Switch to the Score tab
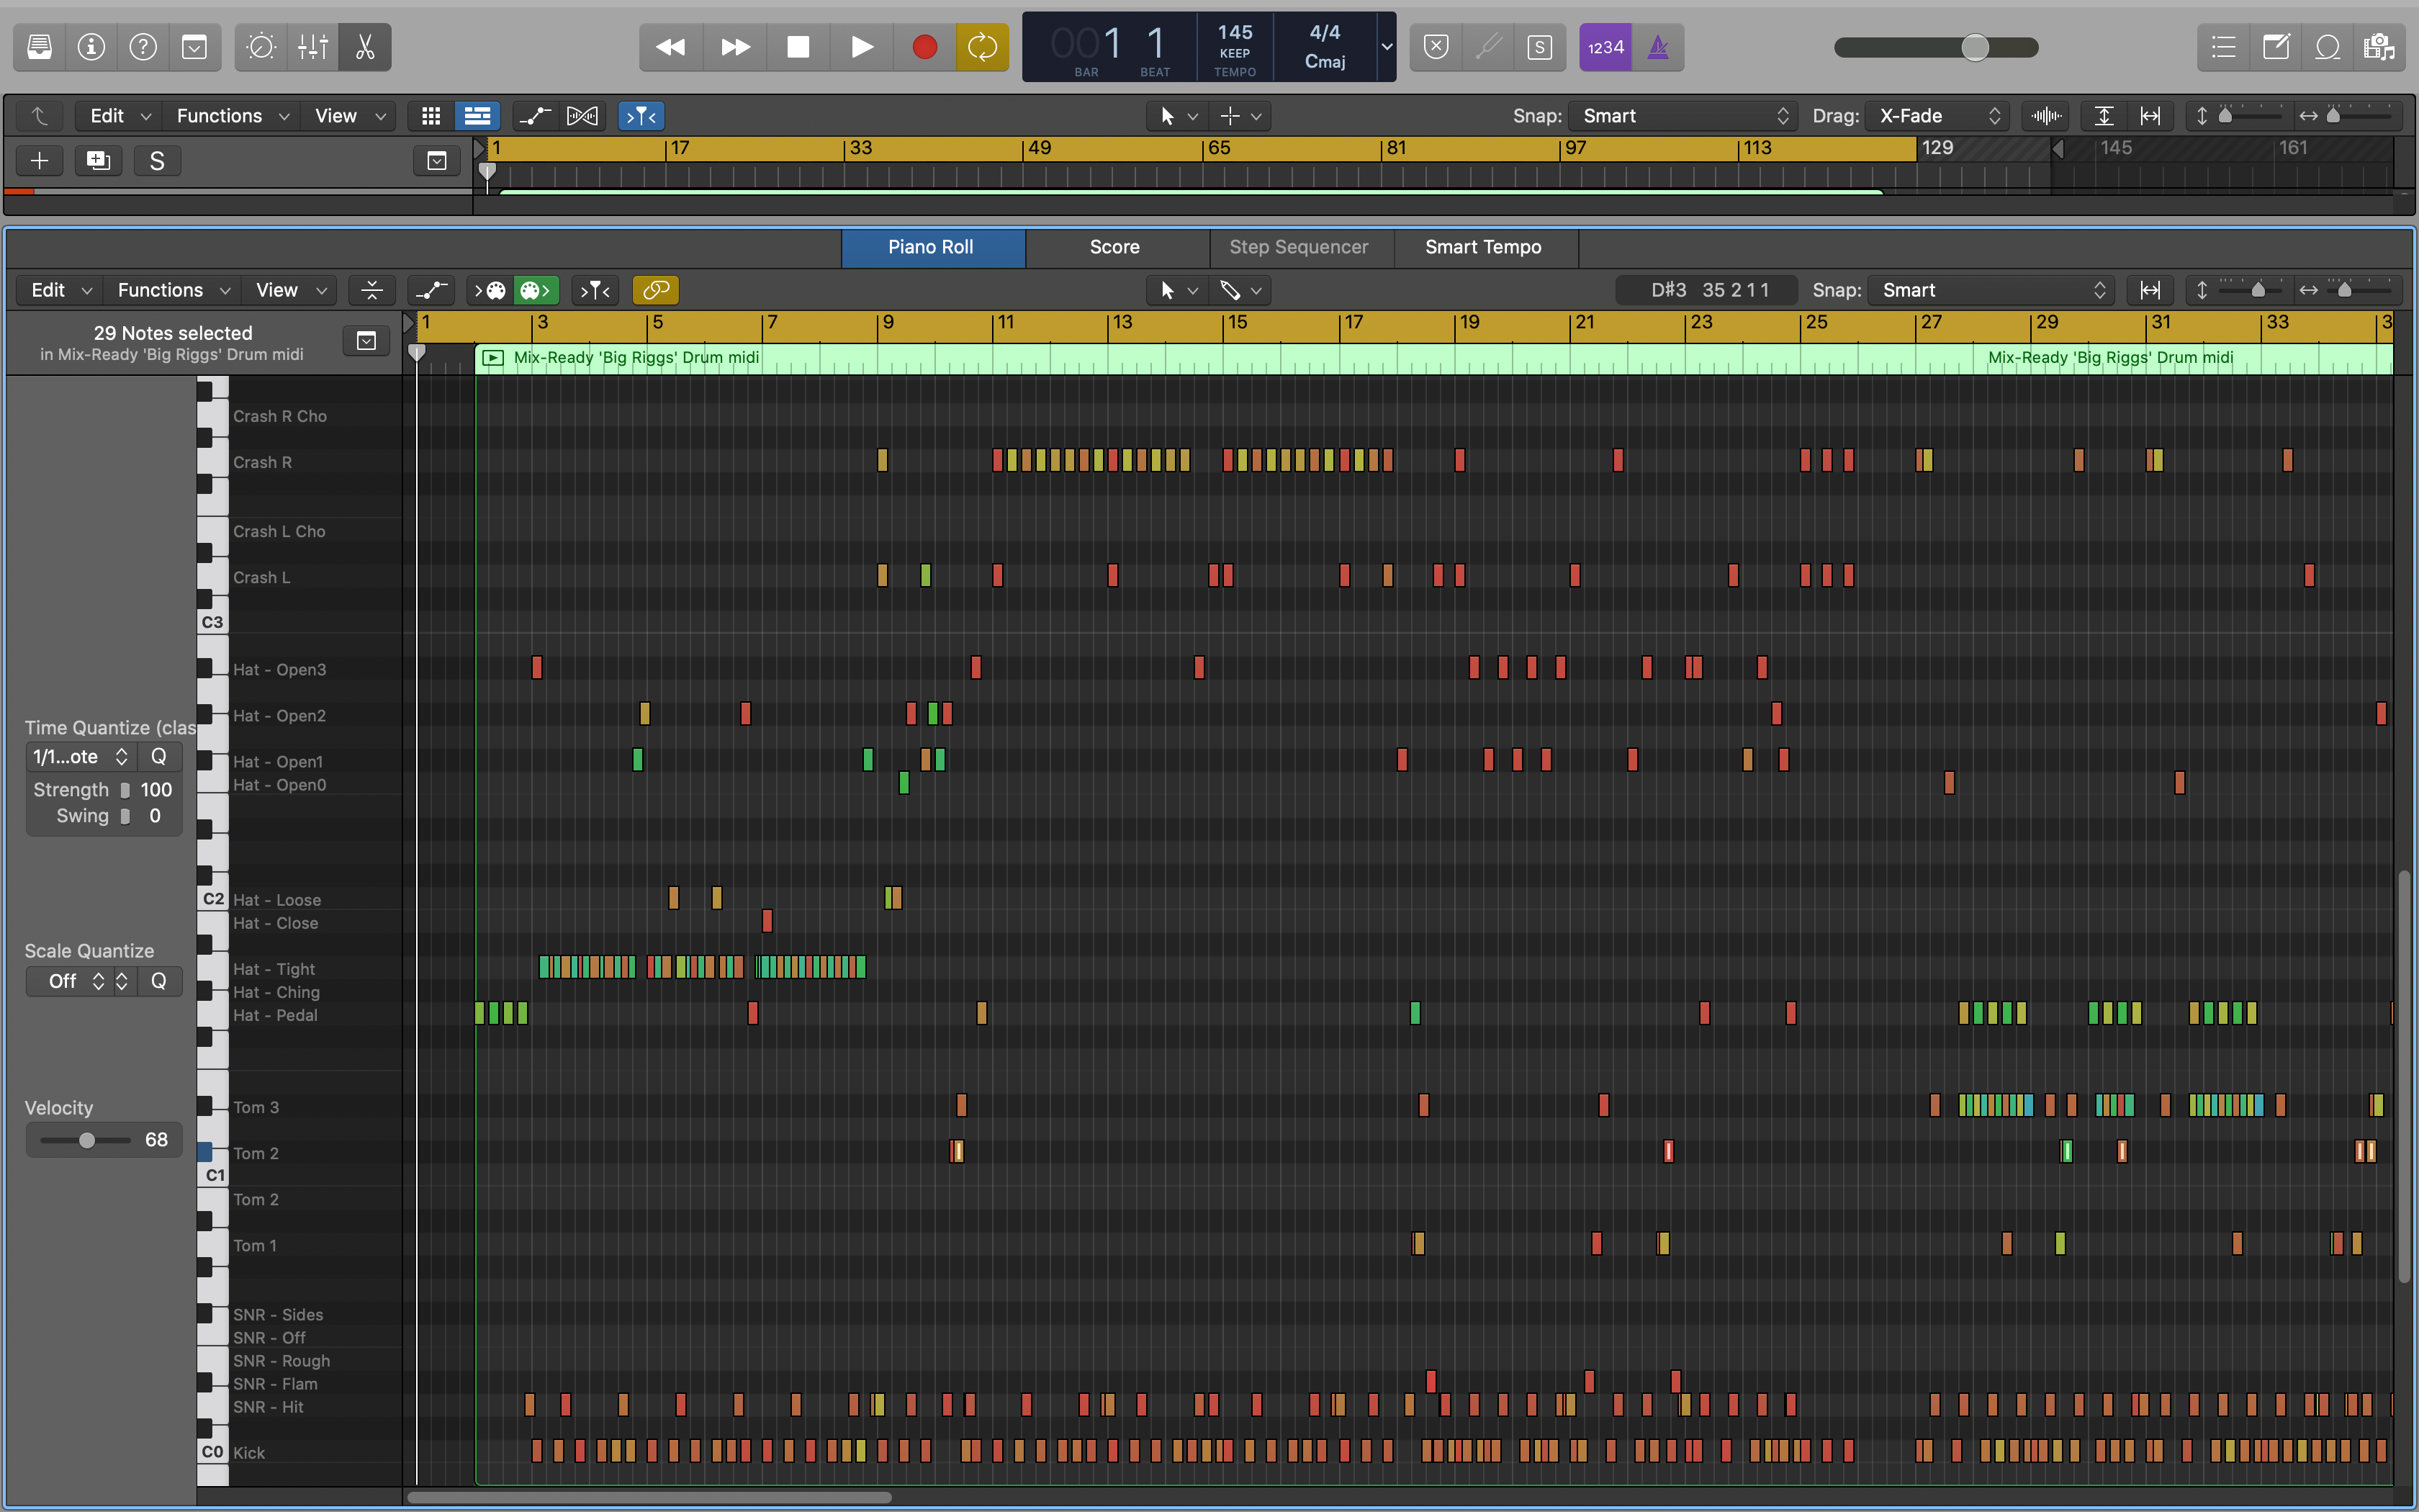The image size is (2419, 1512). 1114,247
